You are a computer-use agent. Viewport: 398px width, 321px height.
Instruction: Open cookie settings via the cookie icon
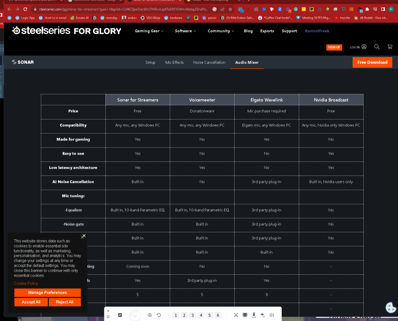[391, 307]
